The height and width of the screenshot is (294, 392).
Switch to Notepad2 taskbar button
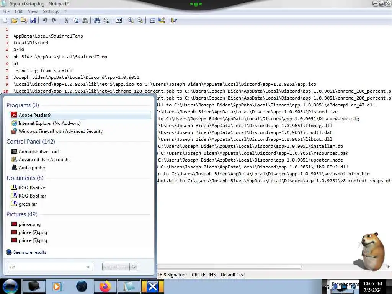(x=129, y=286)
